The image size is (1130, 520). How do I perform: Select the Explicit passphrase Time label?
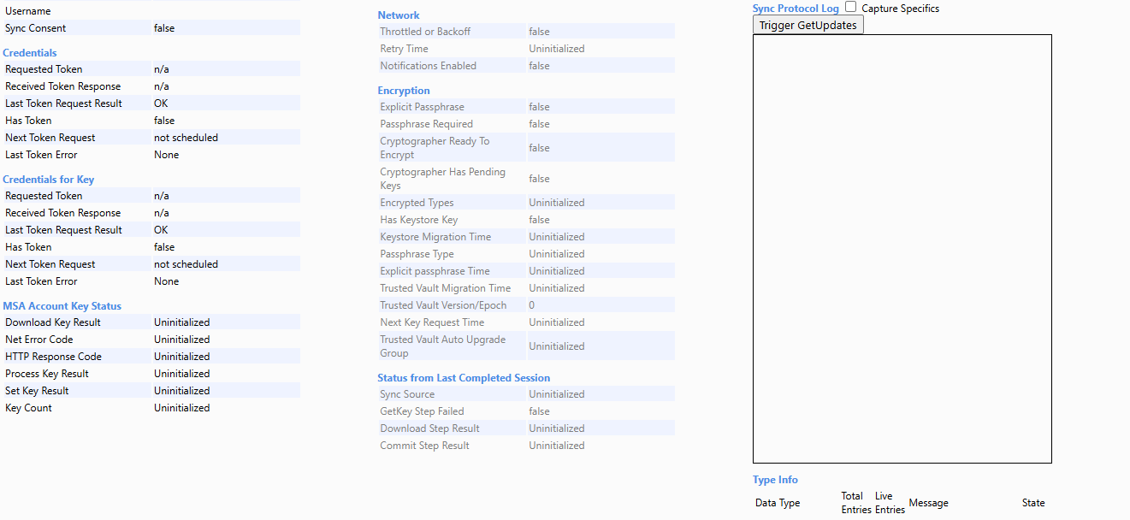pyautogui.click(x=435, y=271)
